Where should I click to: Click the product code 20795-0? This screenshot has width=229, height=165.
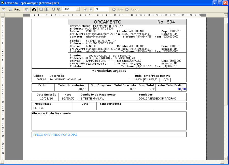tap(41, 79)
